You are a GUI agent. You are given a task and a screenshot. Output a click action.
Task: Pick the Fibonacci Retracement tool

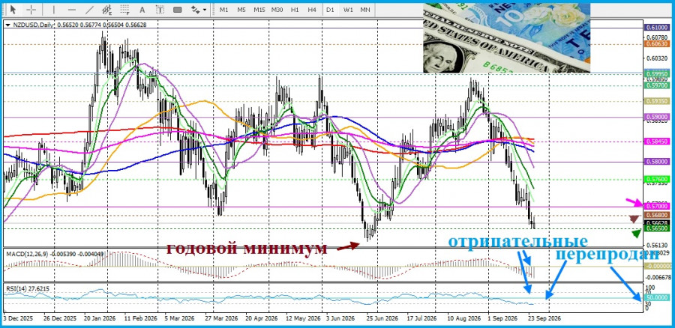pyautogui.click(x=124, y=10)
